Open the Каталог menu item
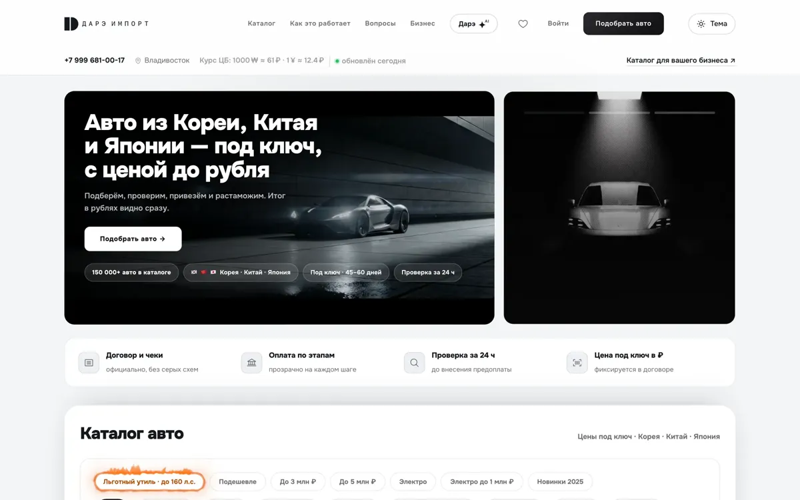Screen dimensions: 800x500 (261, 23)
